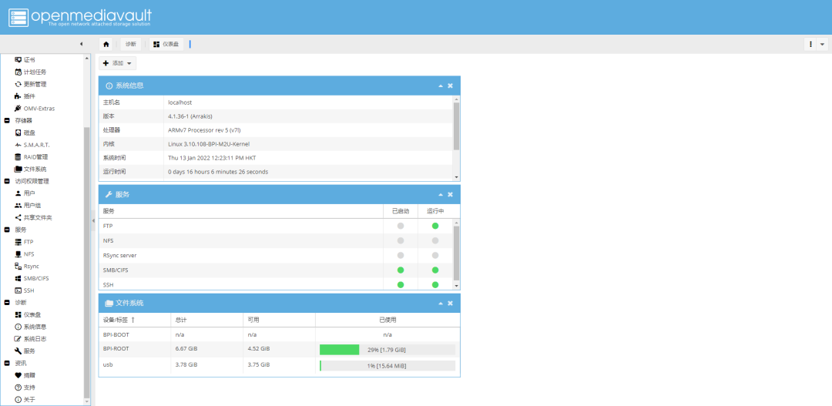Collapse the 存储器 tree section
This screenshot has width=832, height=406.
(x=7, y=120)
